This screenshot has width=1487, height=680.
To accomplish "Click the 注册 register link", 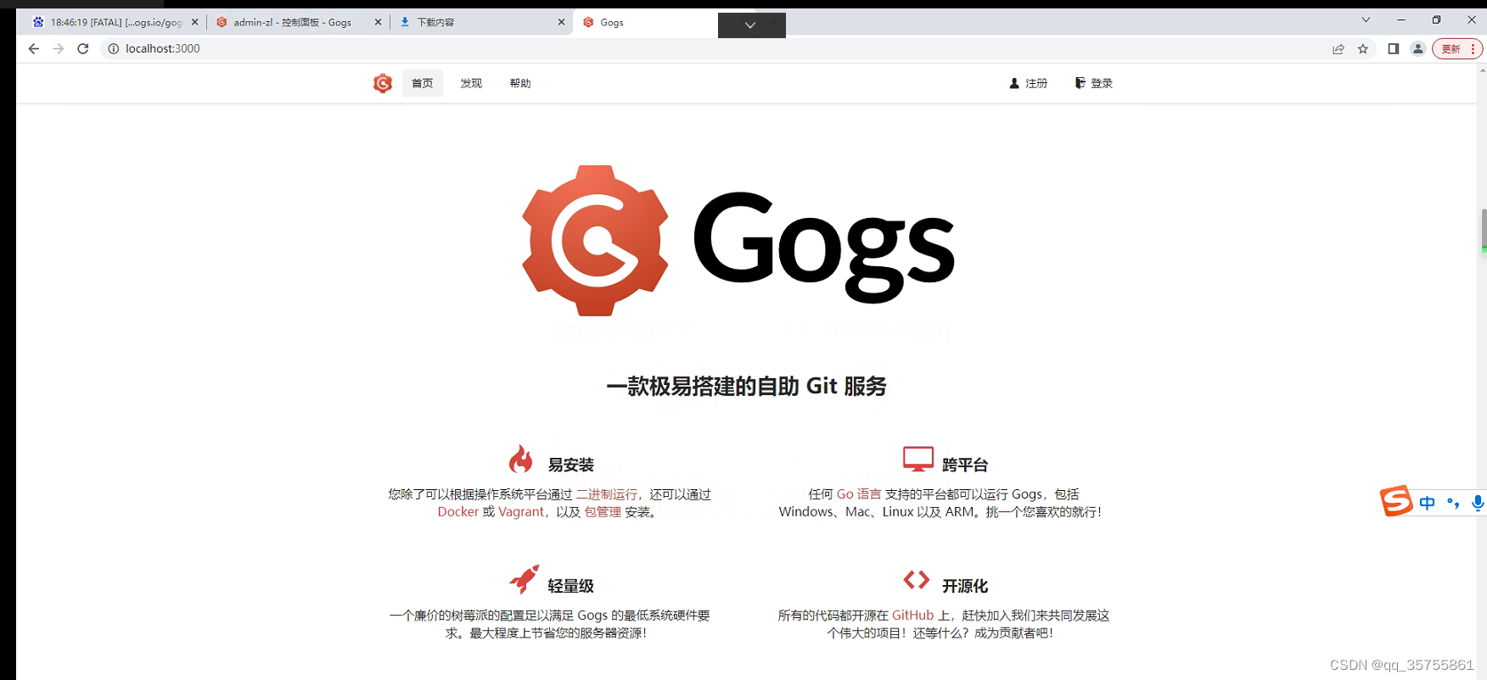I will pos(1029,83).
